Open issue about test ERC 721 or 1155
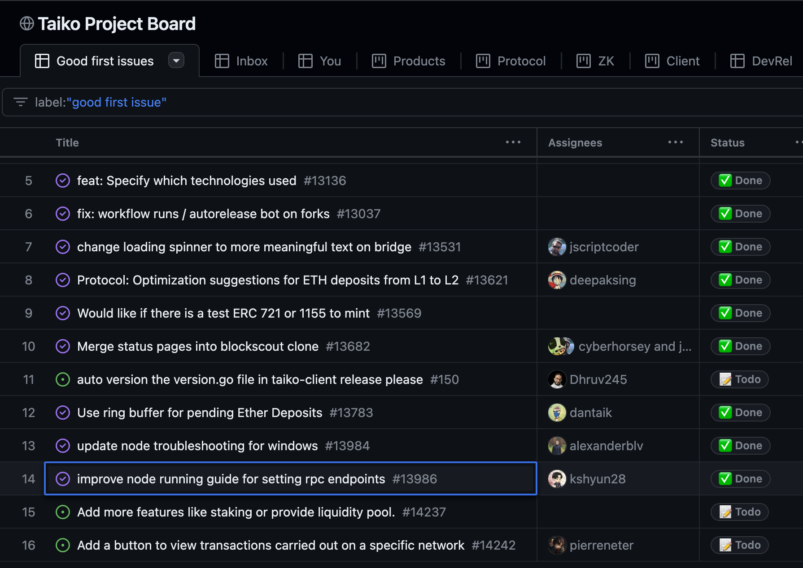This screenshot has height=568, width=803. click(223, 313)
